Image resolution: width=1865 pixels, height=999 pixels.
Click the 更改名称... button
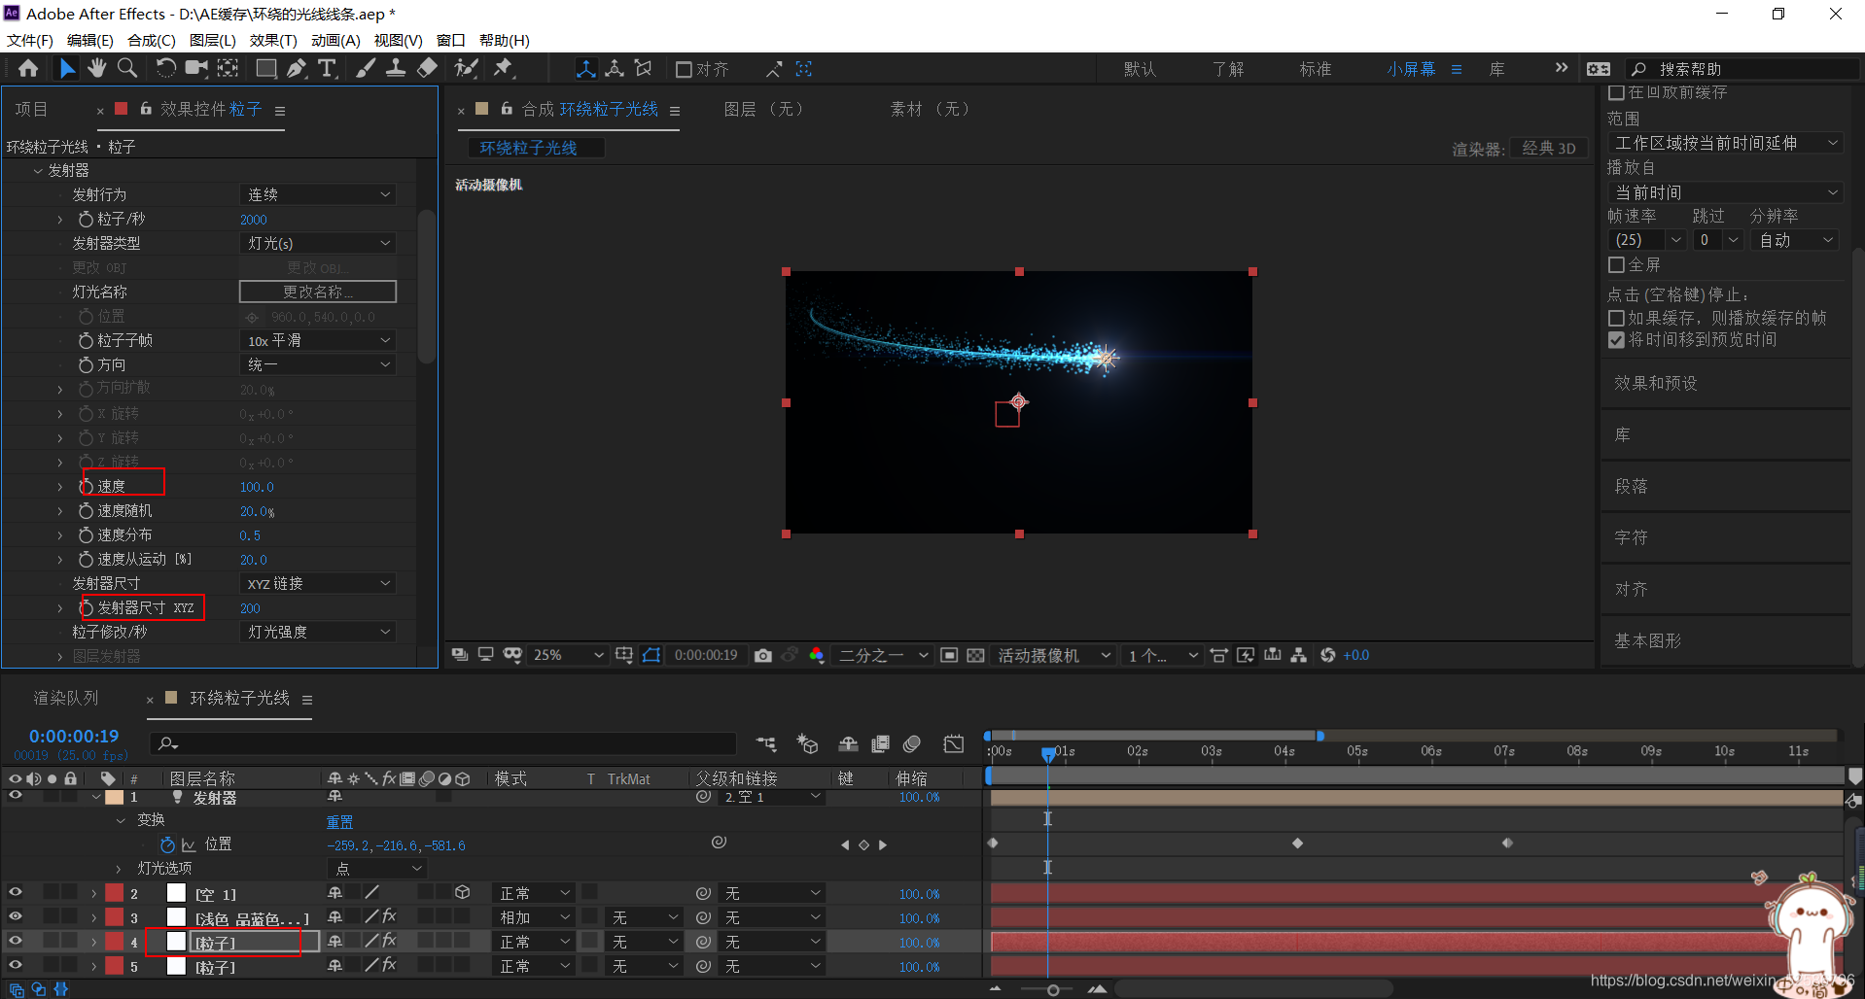[318, 292]
